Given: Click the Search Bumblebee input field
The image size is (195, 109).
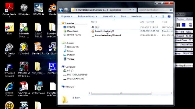Looking at the screenshot, I should (x=154, y=10).
